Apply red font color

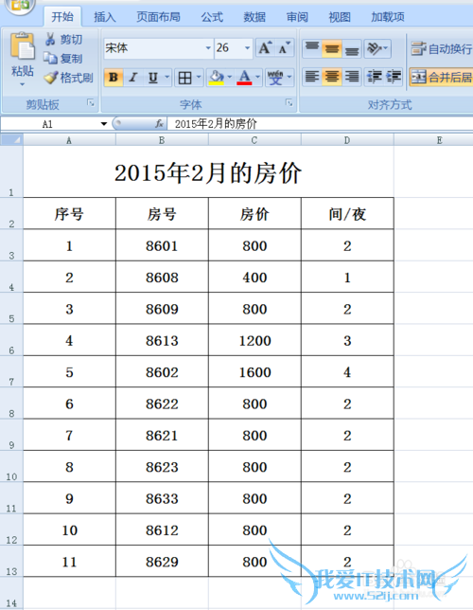point(244,78)
